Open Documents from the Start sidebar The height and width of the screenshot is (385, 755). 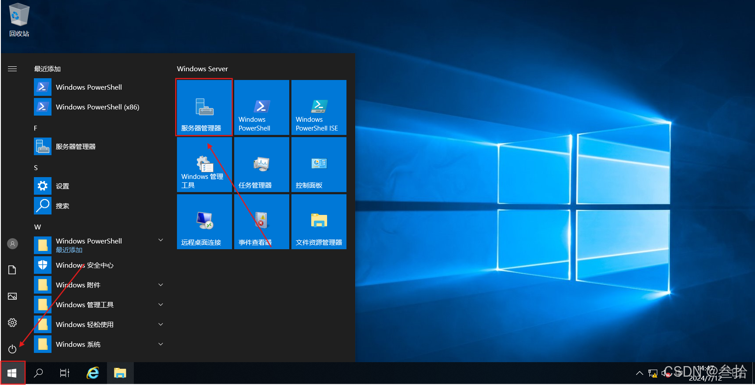click(x=12, y=270)
